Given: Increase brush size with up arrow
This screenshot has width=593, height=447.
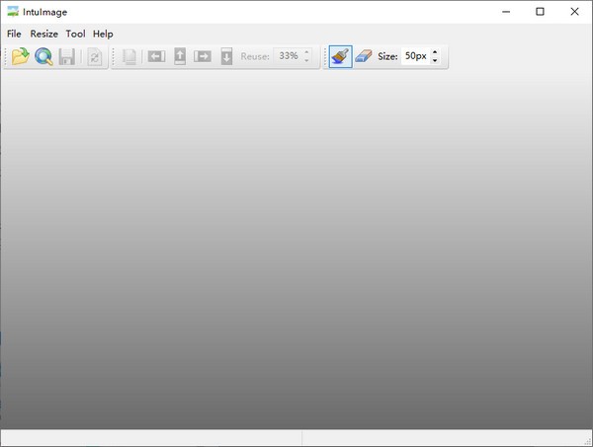Looking at the screenshot, I should 435,52.
